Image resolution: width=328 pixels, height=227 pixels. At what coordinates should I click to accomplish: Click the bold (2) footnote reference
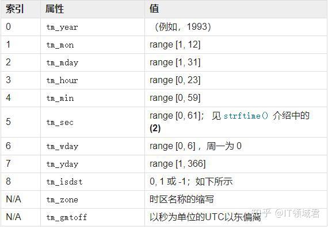click(155, 128)
